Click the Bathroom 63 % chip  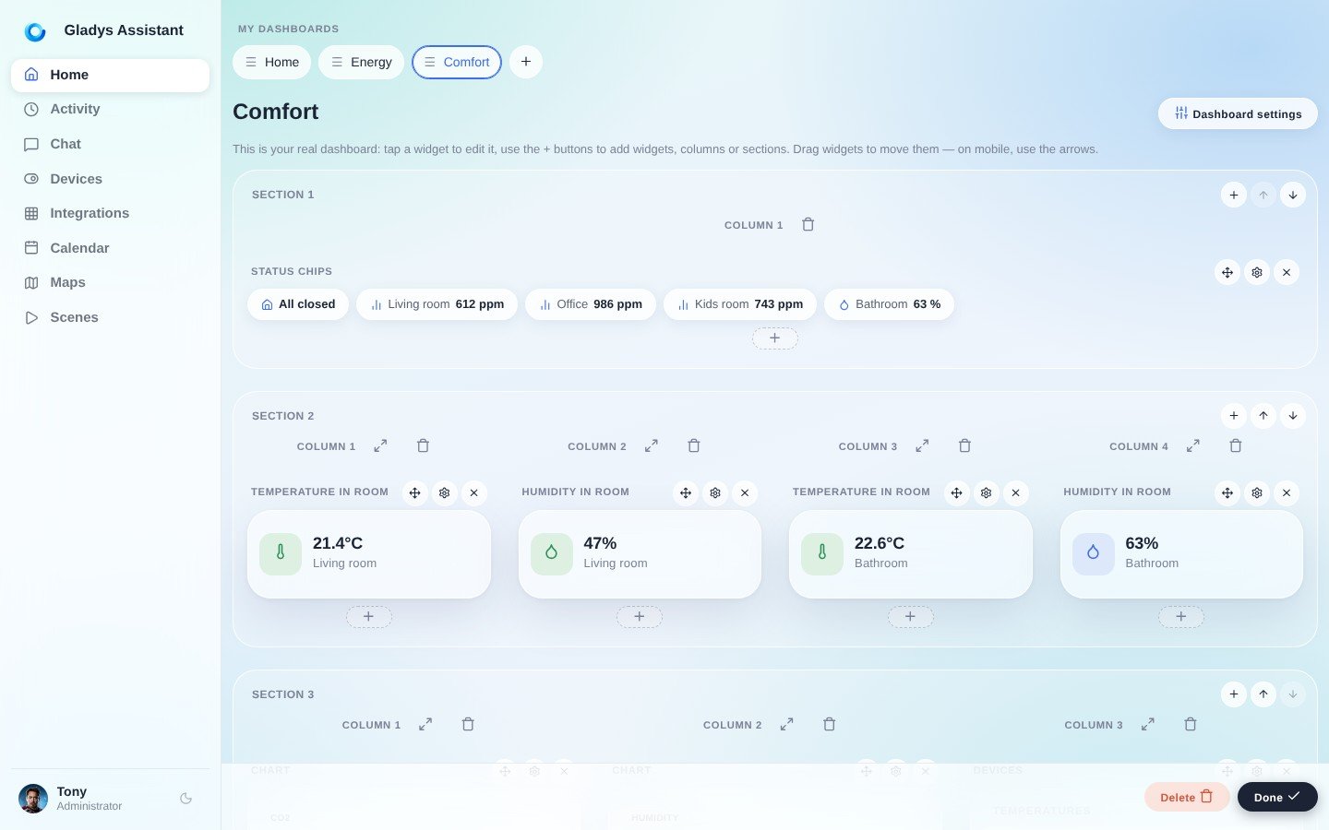[x=889, y=304]
